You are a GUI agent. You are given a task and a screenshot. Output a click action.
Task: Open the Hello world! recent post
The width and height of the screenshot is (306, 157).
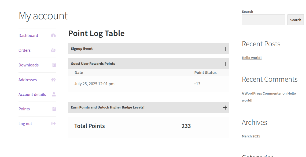coord(251,57)
